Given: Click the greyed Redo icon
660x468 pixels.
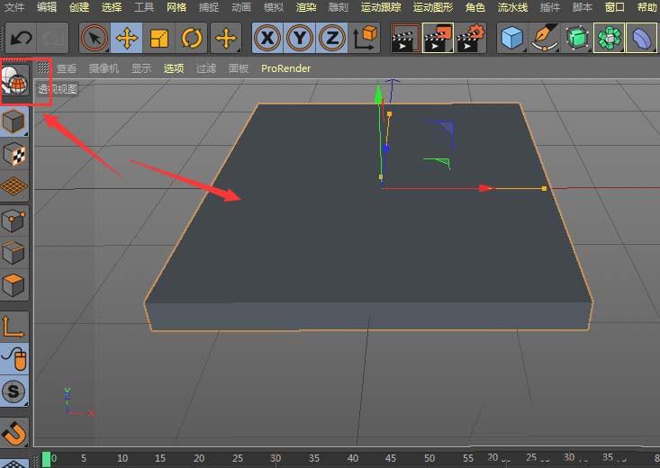Looking at the screenshot, I should click(52, 39).
